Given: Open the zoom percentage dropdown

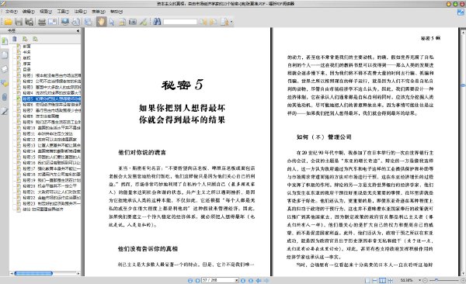Looking at the screenshot, I should click(x=419, y=280).
